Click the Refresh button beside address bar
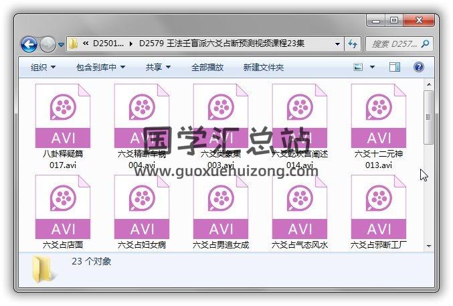 tap(353, 44)
